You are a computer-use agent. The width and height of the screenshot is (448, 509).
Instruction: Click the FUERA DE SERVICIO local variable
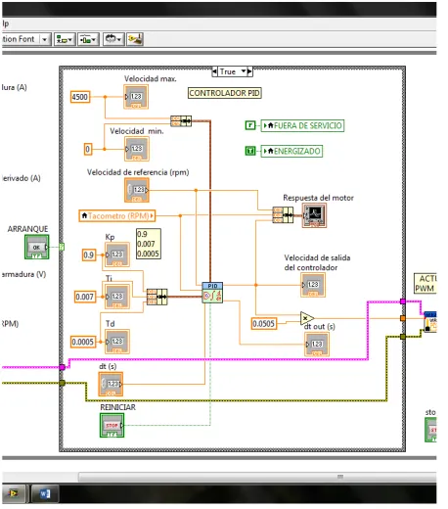[302, 125]
